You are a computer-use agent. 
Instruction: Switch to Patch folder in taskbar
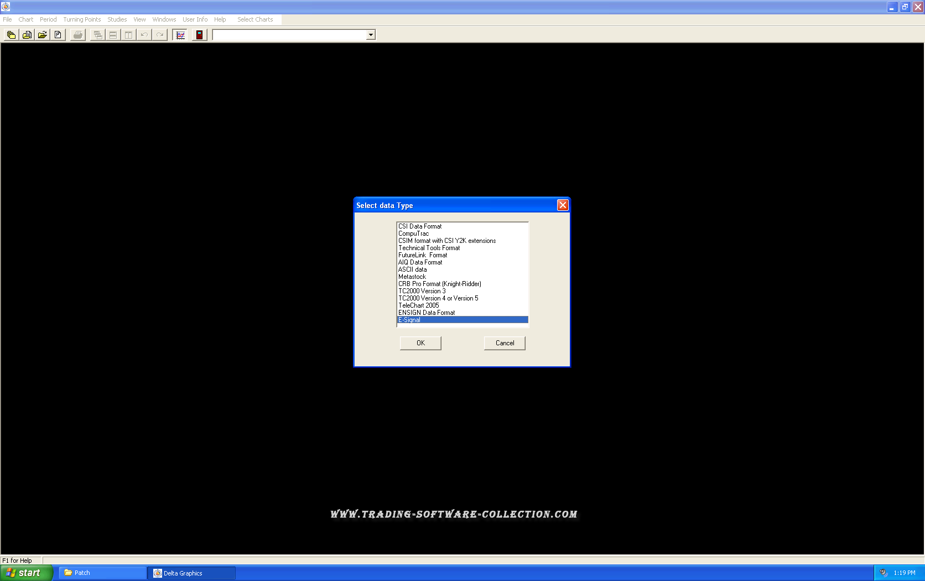[x=102, y=573]
